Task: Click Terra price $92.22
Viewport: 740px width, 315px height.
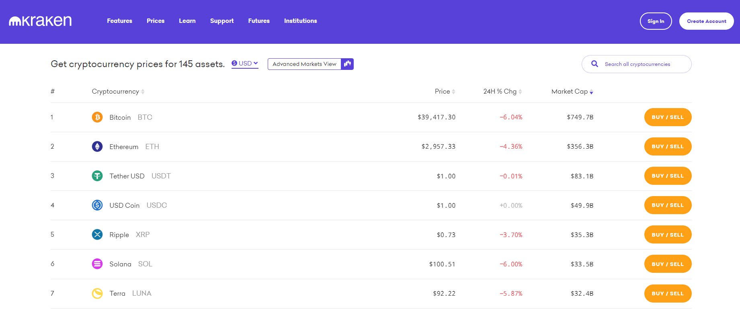Action: (x=444, y=293)
